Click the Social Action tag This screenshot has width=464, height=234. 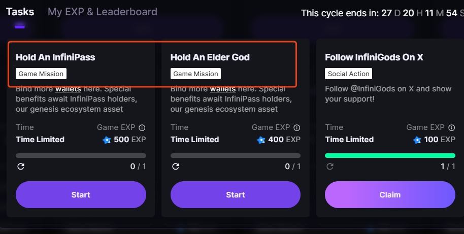348,74
